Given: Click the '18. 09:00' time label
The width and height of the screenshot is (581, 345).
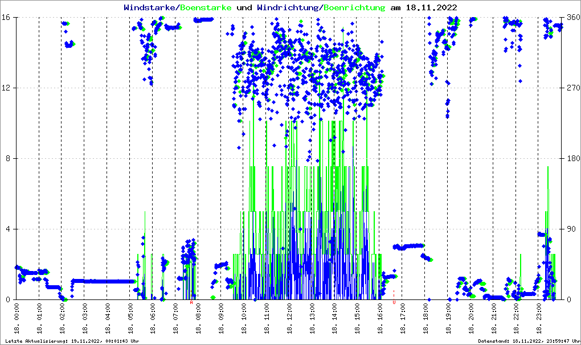Looking at the screenshot, I should 221,318.
